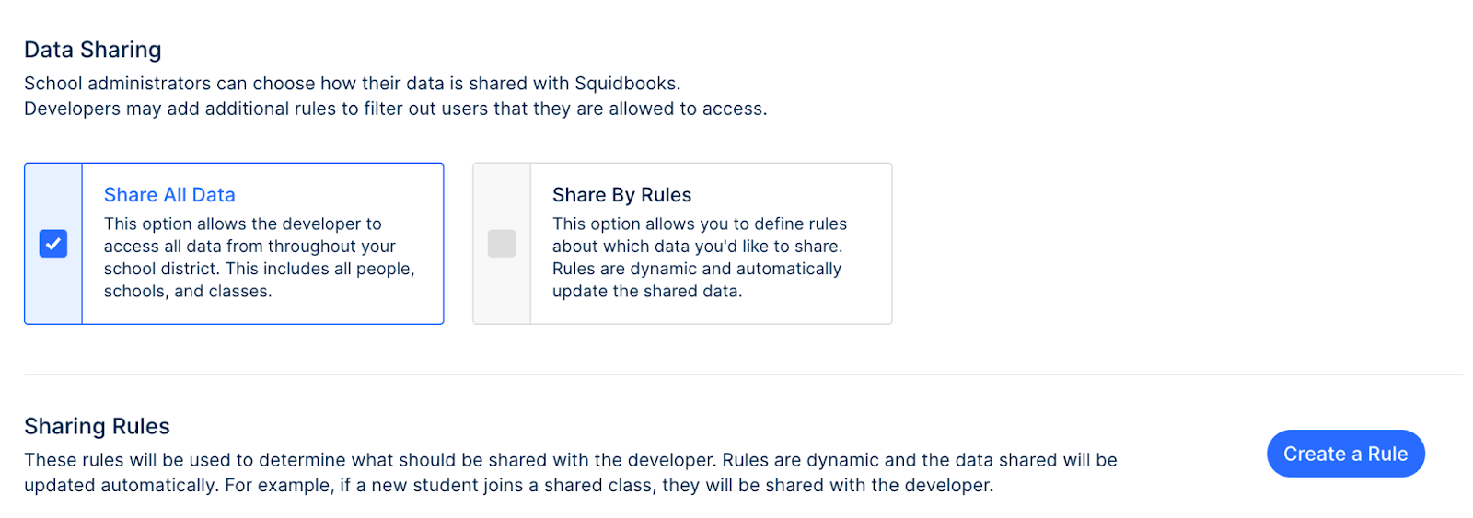1473x518 pixels.
Task: Click the white checkmark icon in blue box
Action: (53, 244)
